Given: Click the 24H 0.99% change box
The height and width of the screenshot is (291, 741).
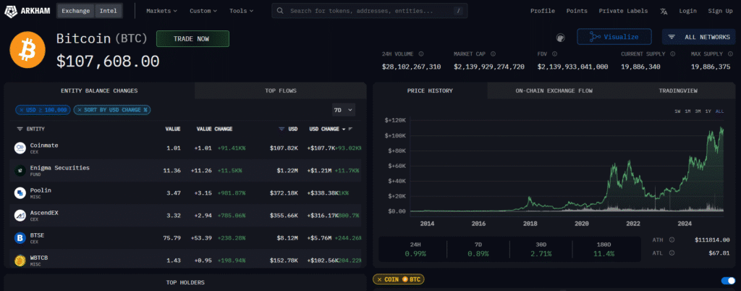Looking at the screenshot, I should tap(415, 250).
